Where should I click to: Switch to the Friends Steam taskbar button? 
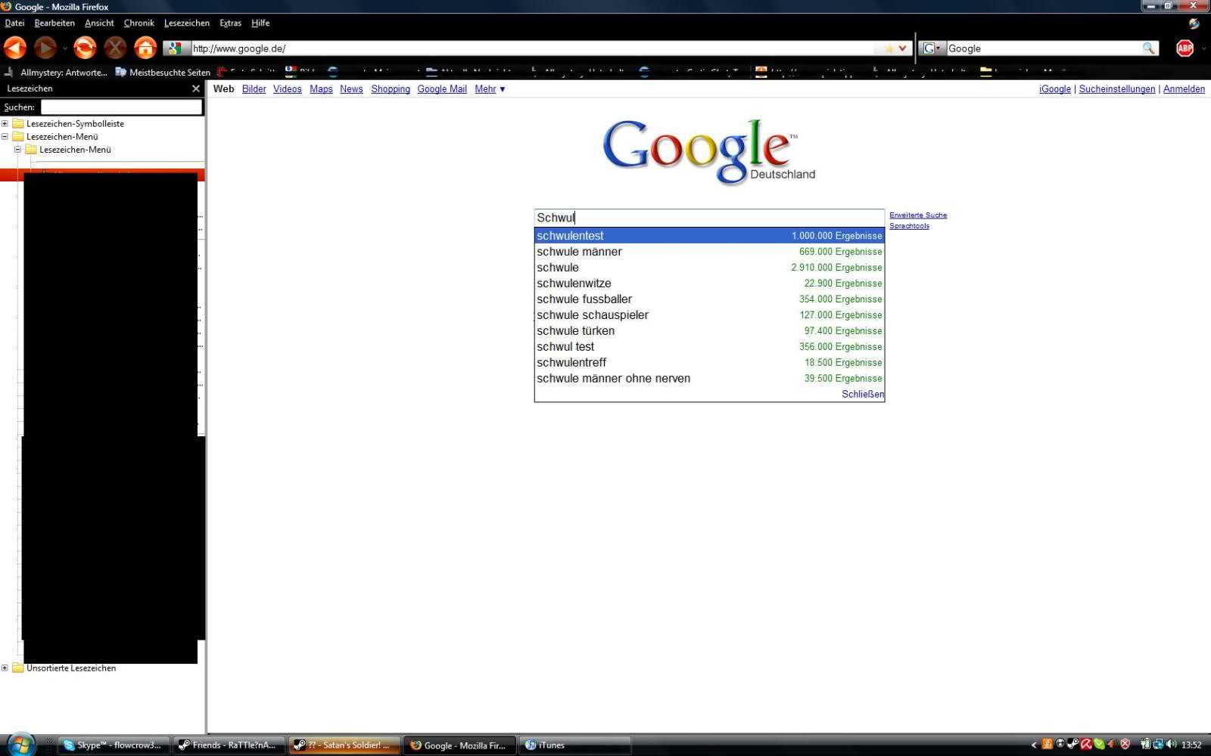pos(229,745)
